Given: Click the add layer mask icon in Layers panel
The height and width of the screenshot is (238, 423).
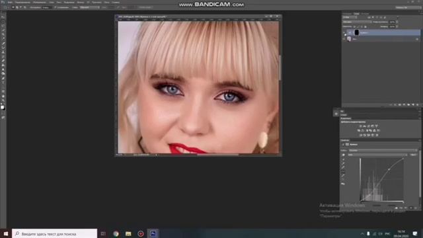Looking at the screenshot, I should (x=399, y=104).
